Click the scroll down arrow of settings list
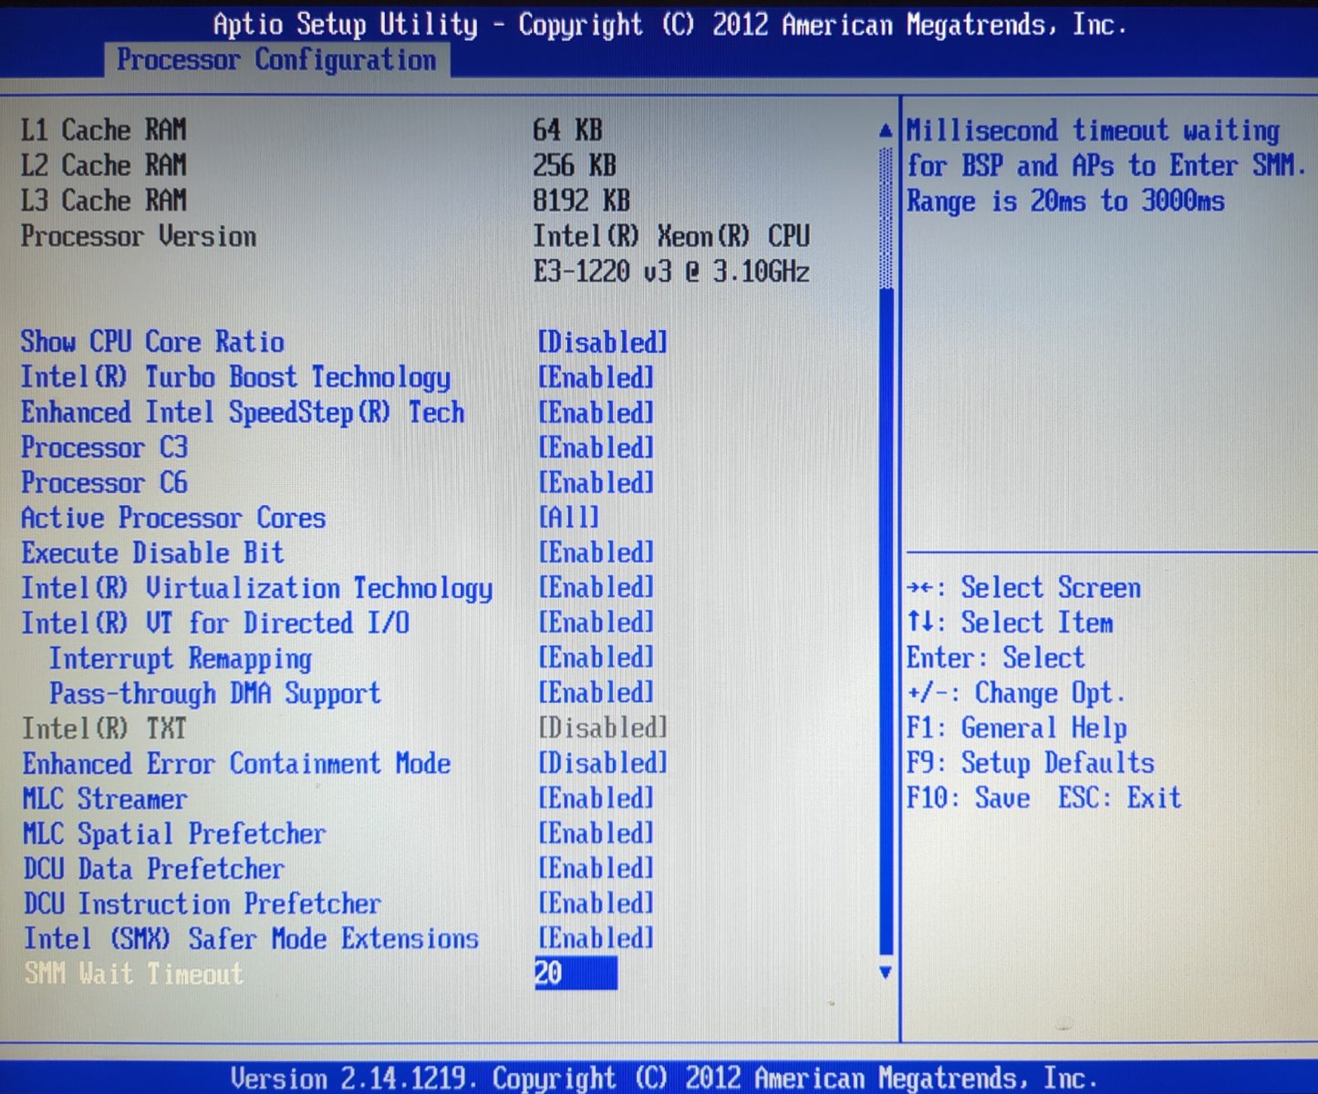This screenshot has width=1318, height=1094. (x=885, y=973)
